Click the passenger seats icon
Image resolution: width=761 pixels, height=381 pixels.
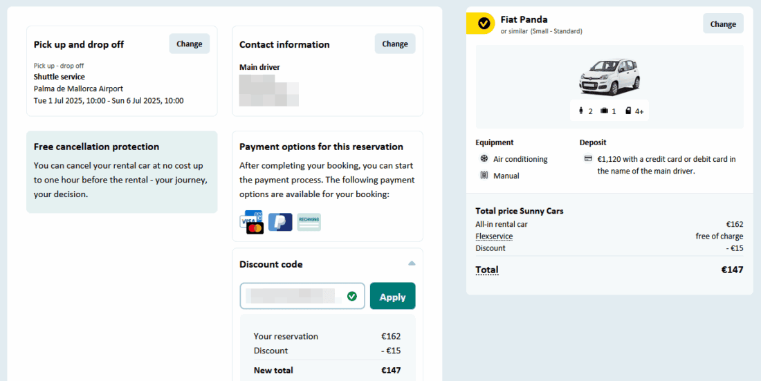pyautogui.click(x=581, y=111)
